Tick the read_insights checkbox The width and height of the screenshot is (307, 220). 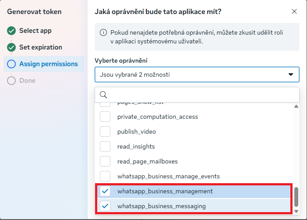(105, 146)
